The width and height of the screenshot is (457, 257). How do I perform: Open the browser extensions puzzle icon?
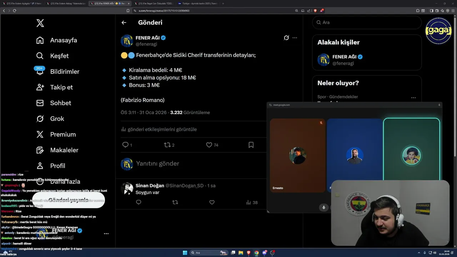coord(418,11)
